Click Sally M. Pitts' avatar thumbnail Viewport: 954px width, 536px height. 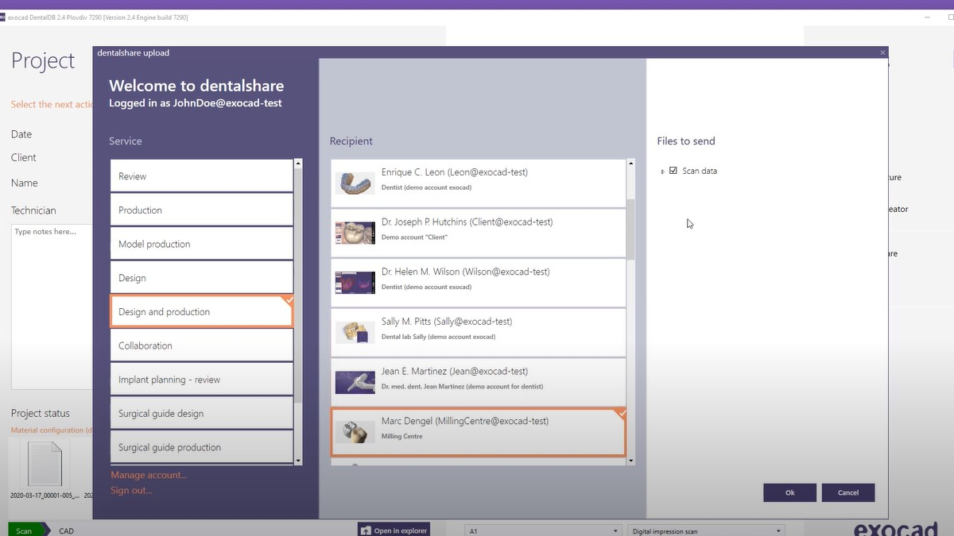pos(355,332)
